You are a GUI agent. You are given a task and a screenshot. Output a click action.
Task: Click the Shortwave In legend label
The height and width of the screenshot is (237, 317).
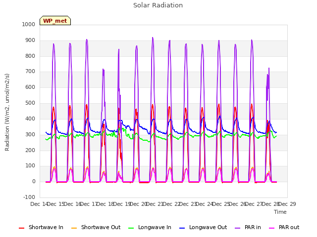(46, 227)
